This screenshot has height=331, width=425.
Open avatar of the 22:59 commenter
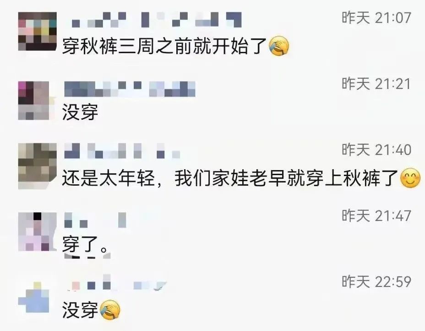coord(34,298)
